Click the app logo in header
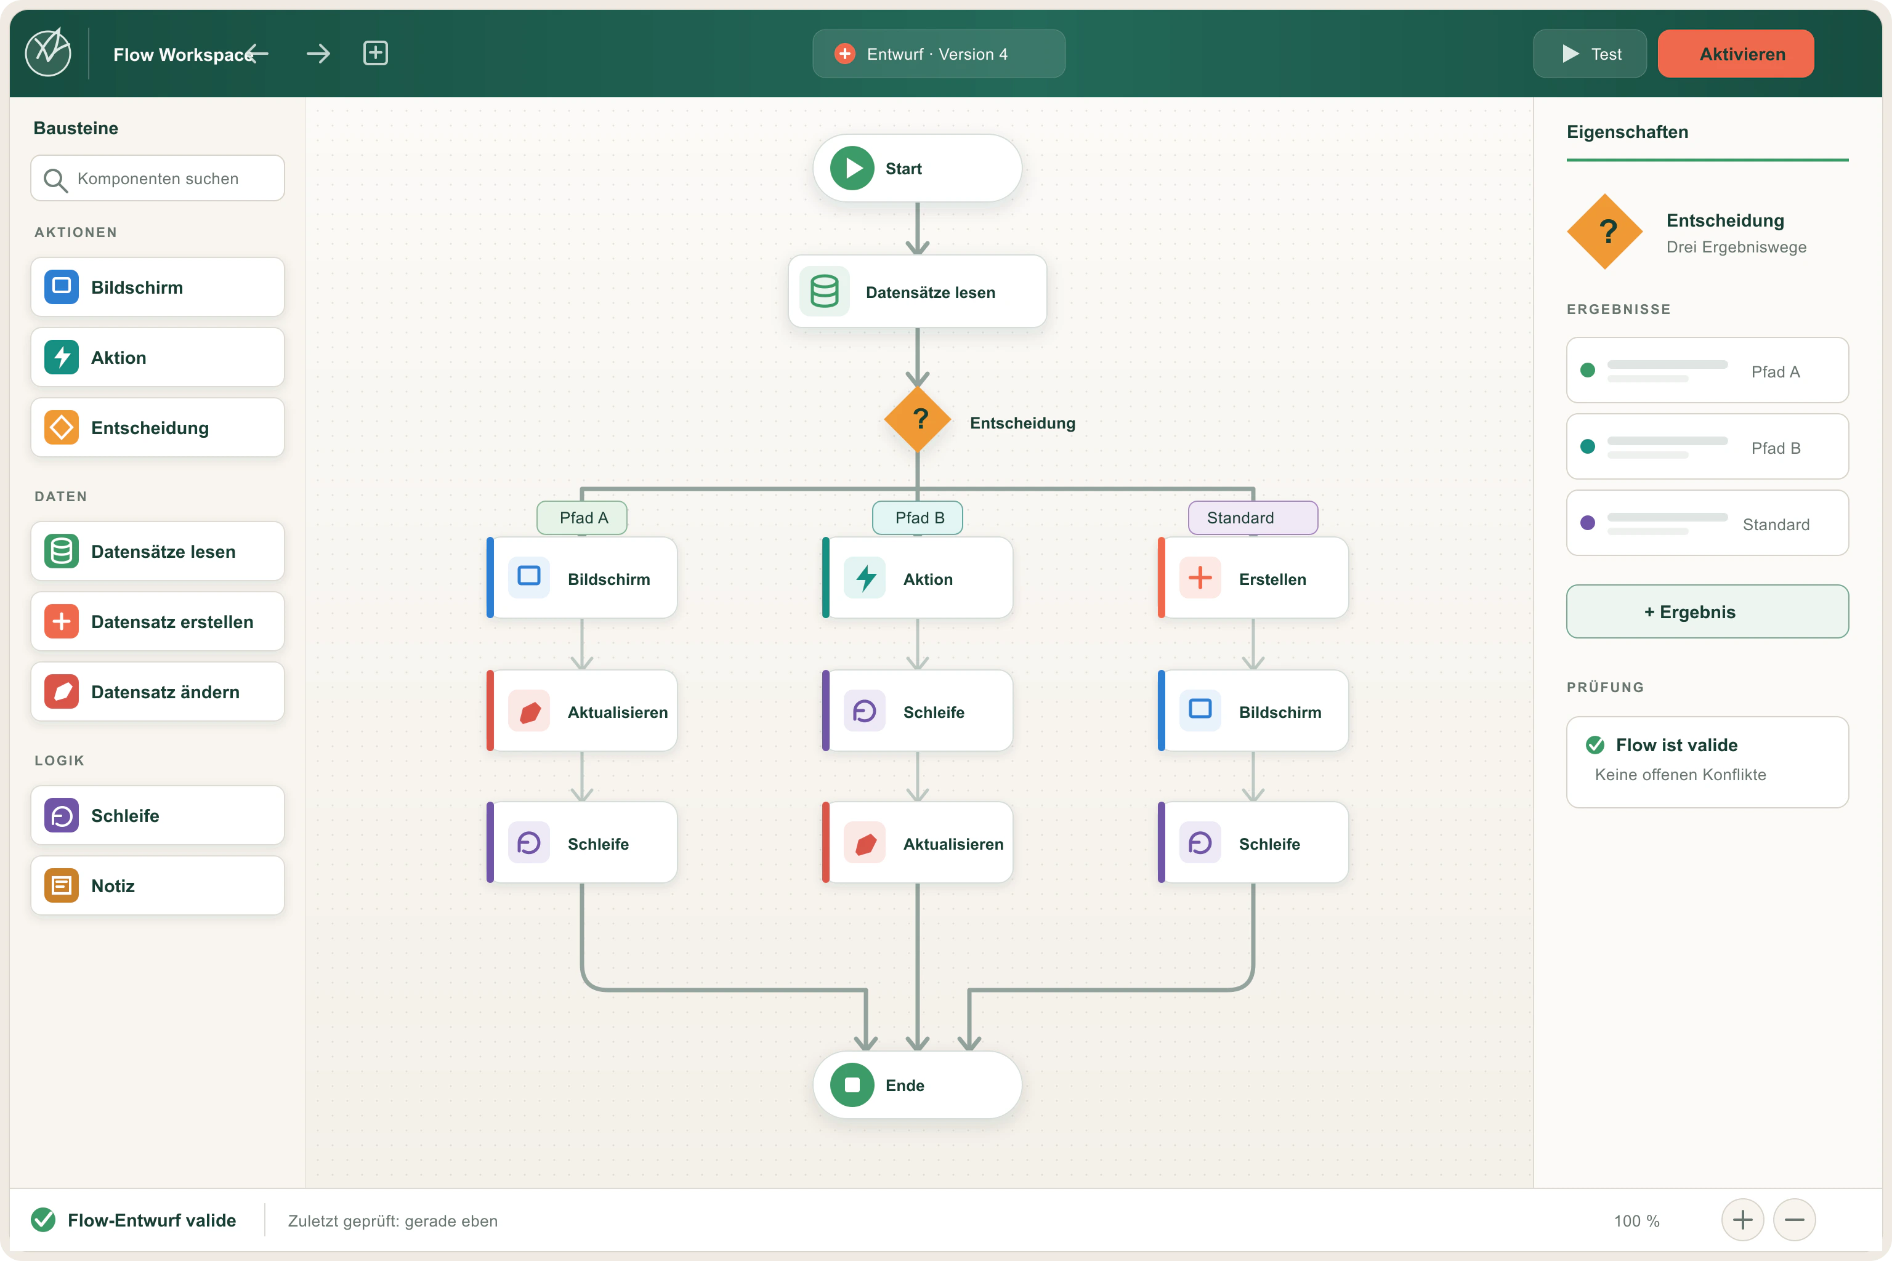The height and width of the screenshot is (1261, 1892). tap(48, 53)
